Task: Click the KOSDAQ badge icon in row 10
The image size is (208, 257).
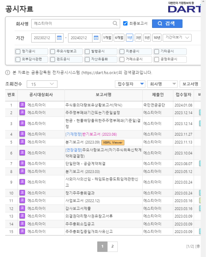Action: point(22,193)
